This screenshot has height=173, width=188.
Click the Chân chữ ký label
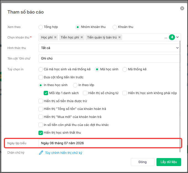[x=16, y=153]
